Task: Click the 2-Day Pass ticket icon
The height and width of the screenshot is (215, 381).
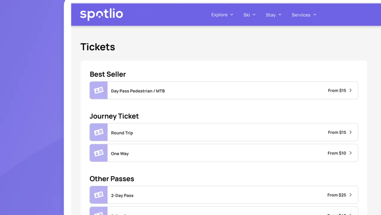Action: point(99,195)
